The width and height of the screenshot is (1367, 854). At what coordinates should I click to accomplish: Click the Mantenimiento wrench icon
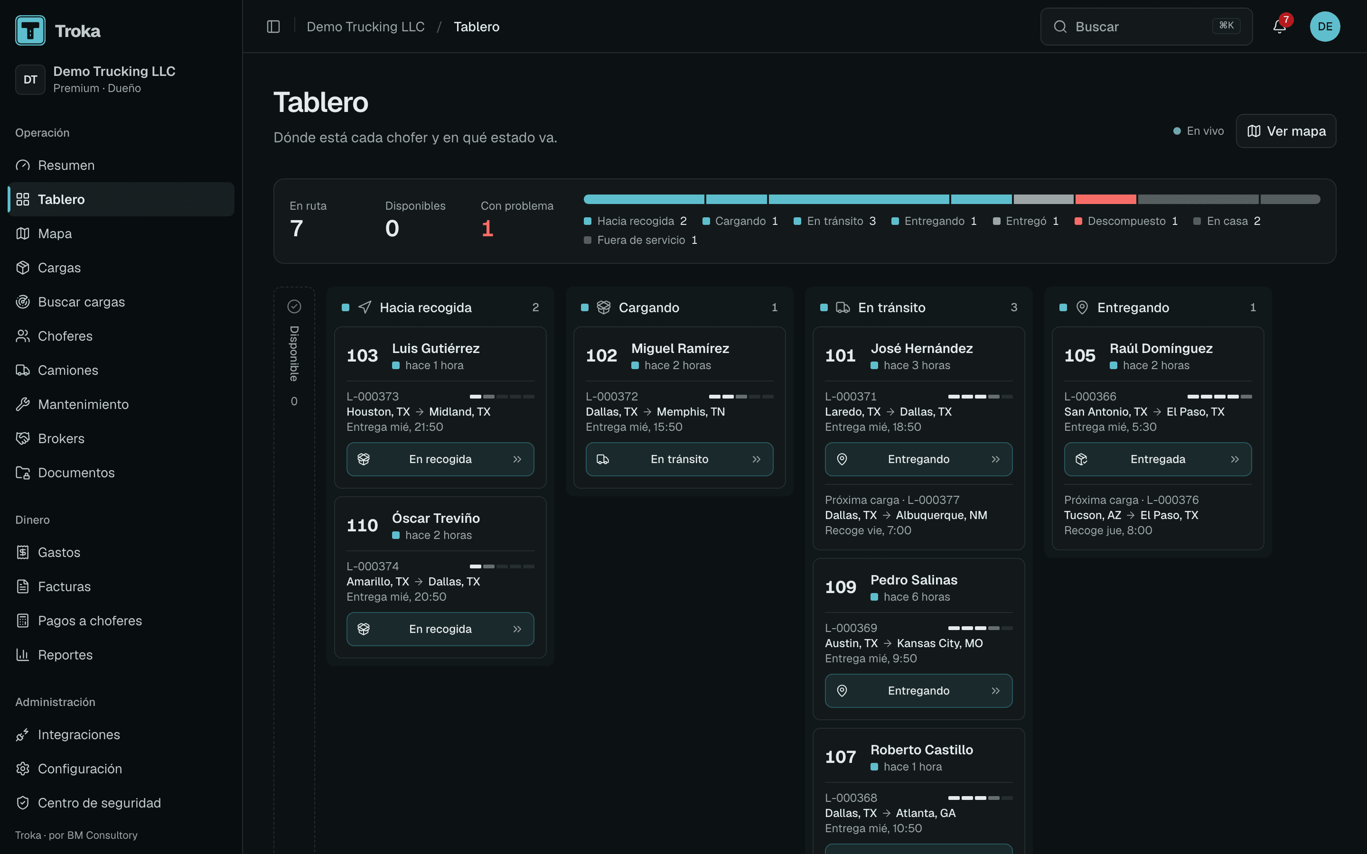pos(23,404)
